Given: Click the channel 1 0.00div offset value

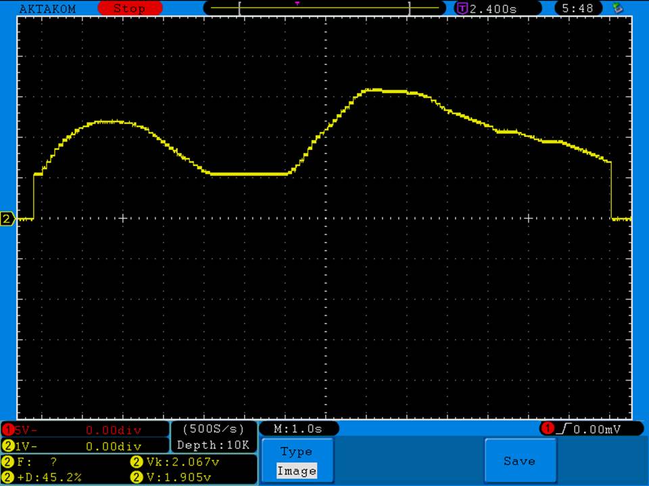Looking at the screenshot, I should click(x=114, y=430).
